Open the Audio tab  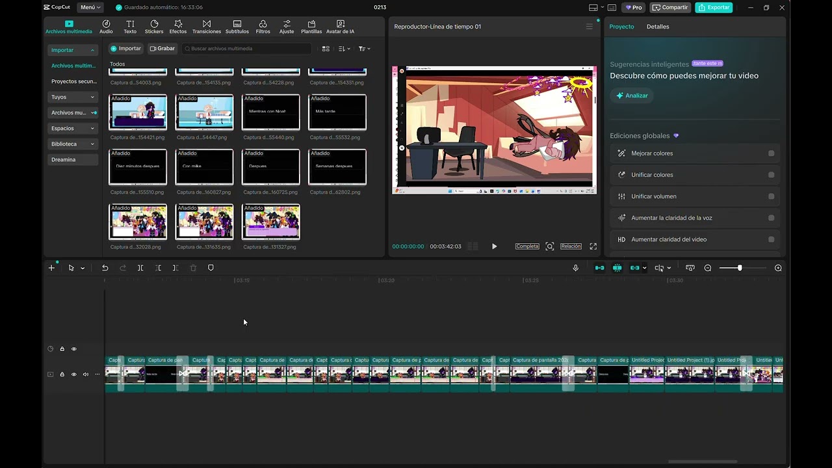pos(106,27)
